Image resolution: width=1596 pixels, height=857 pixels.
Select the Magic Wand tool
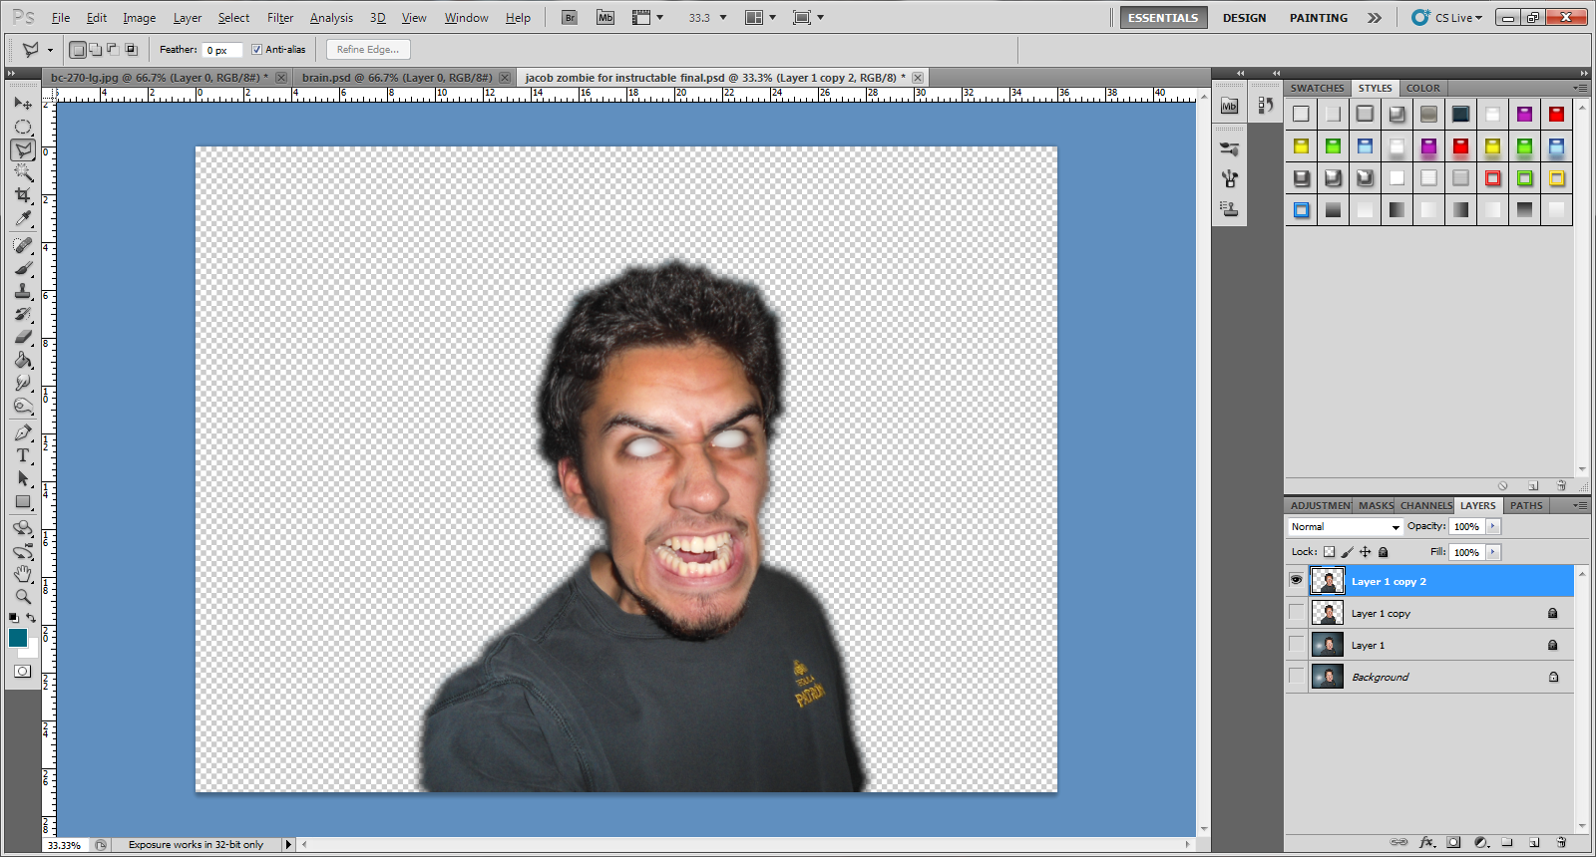click(23, 172)
